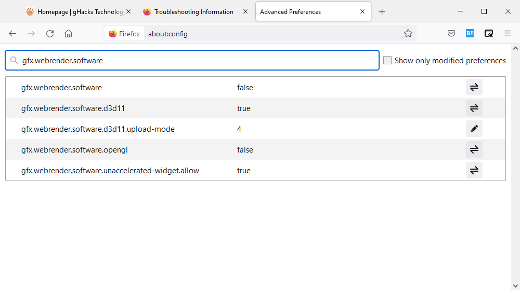The height and width of the screenshot is (290, 520).
Task: Close the gHacks Homepage tab
Action: 128,11
